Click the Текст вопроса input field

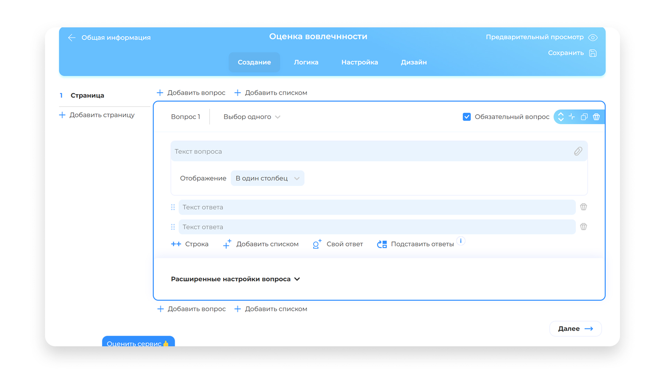click(371, 151)
